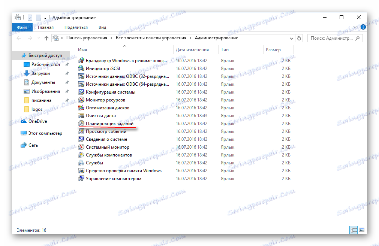Expand the breadcrumb arrow after Панель управления

pos(111,38)
